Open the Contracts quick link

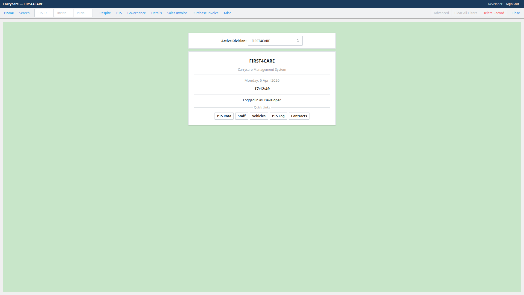coord(299,116)
